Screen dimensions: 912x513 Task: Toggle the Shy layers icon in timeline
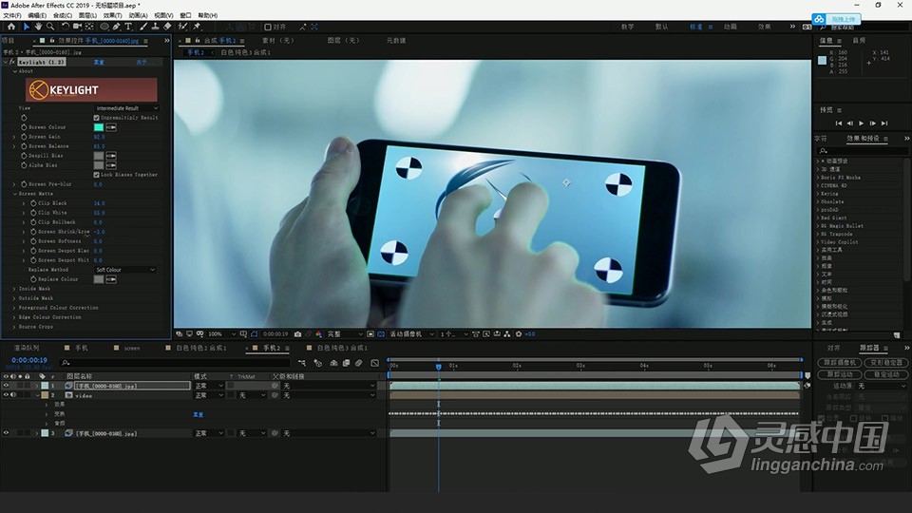333,363
